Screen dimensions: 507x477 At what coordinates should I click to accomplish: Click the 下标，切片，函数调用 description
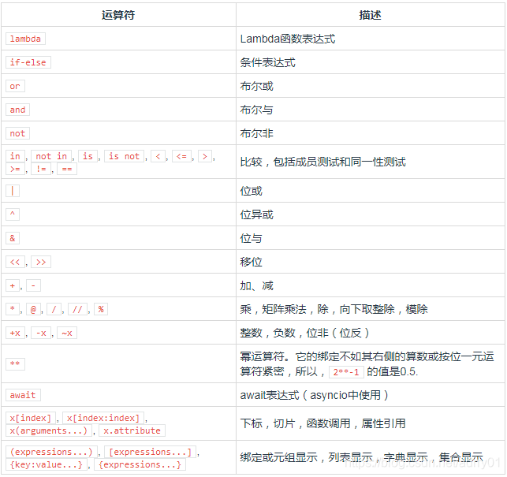click(322, 423)
